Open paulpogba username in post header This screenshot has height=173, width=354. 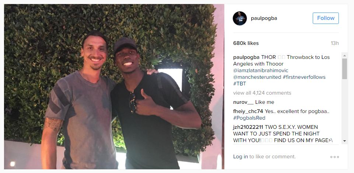point(264,18)
